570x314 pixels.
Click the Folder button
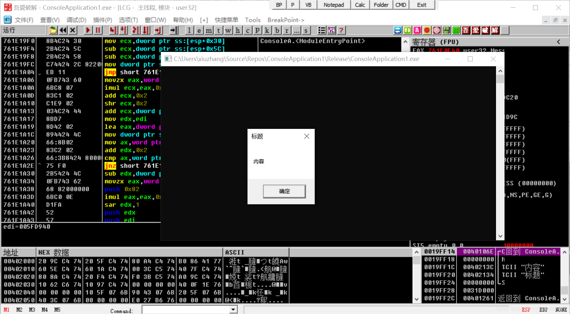(381, 5)
